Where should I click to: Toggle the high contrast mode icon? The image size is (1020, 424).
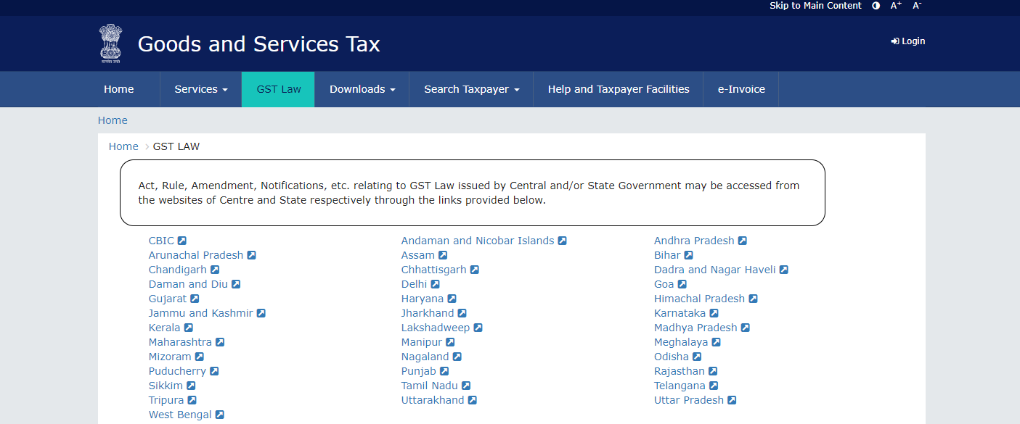tap(876, 6)
